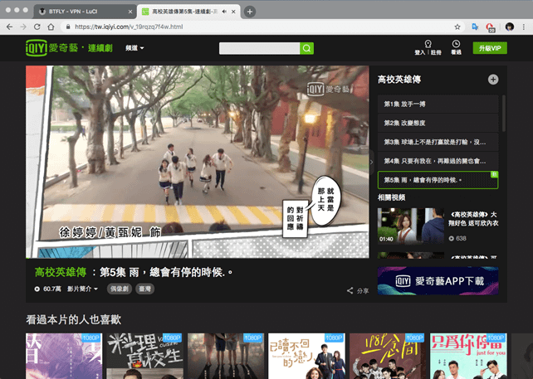The image size is (533, 379).
Task: Open the 1989一念間 recommendation poster
Action: click(388, 356)
